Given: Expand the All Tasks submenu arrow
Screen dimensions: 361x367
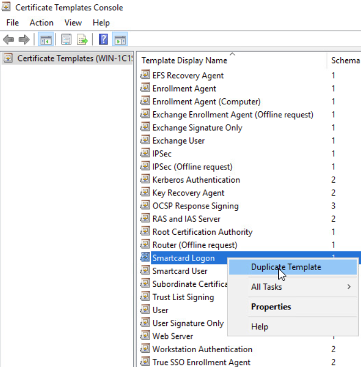Looking at the screenshot, I should point(349,287).
